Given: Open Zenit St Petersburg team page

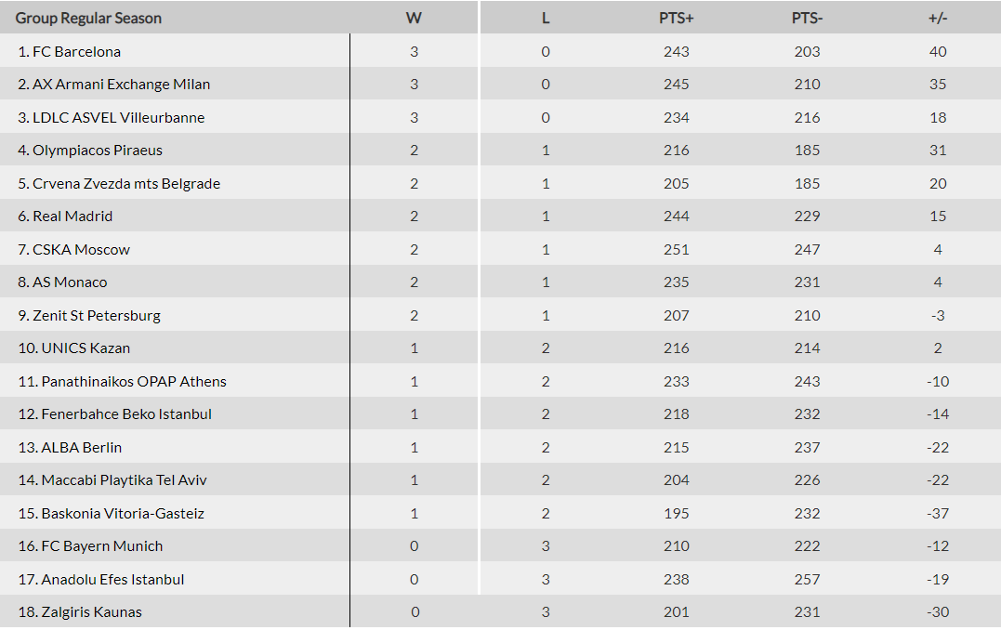Looking at the screenshot, I should coord(97,316).
